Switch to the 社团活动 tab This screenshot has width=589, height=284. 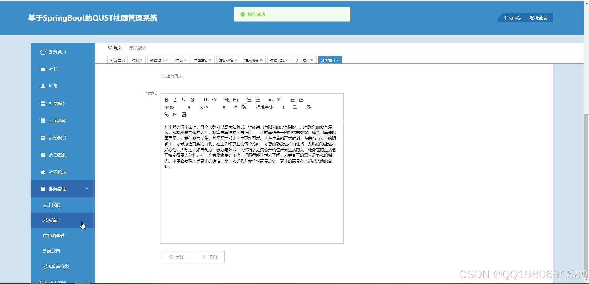pos(201,60)
